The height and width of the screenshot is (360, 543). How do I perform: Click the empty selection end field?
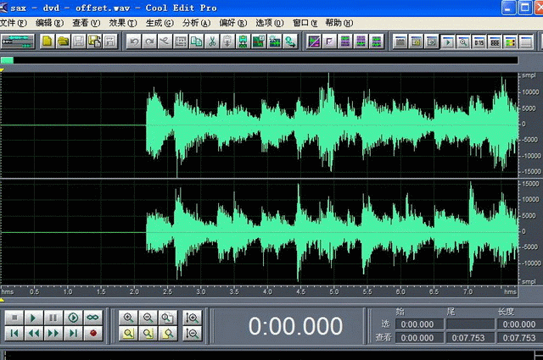(470, 324)
